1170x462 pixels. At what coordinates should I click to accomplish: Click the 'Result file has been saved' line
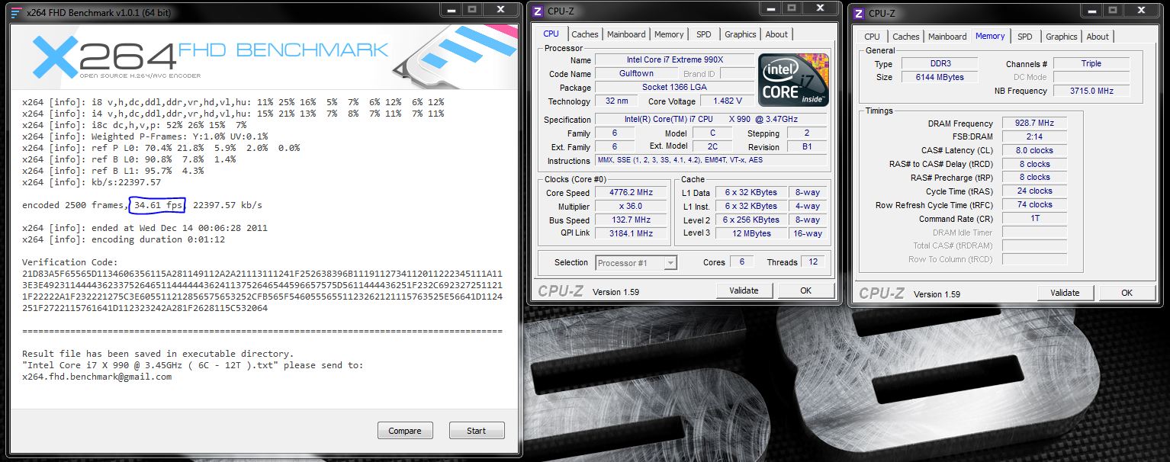(158, 354)
